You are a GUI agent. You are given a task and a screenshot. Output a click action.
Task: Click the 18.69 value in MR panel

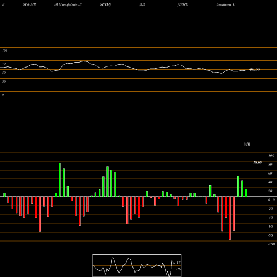click(258, 162)
